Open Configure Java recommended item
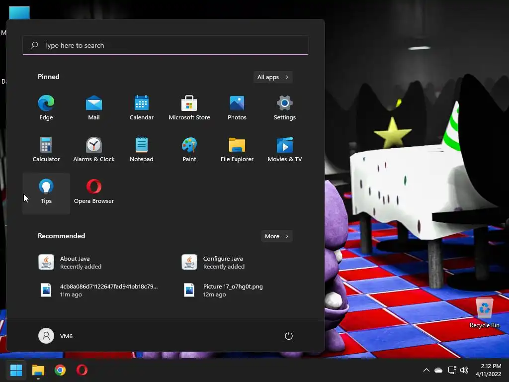Screen dimensions: 509x382 (x=237, y=263)
